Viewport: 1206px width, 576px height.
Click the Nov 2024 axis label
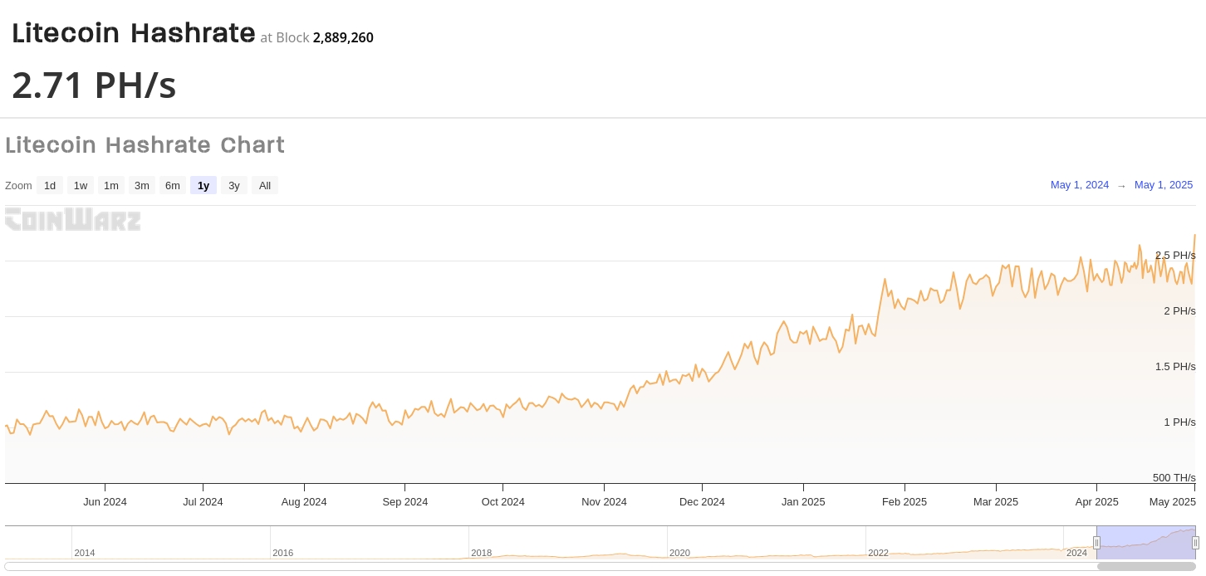coord(604,502)
